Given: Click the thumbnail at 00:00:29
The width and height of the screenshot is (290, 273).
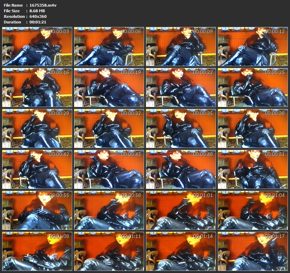Looking at the screenshot, I should (x=37, y=128).
